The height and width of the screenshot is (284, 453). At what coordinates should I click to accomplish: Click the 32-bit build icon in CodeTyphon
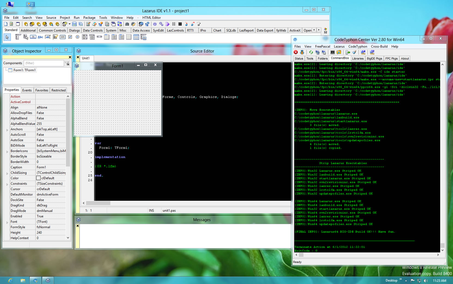pyautogui.click(x=372, y=52)
